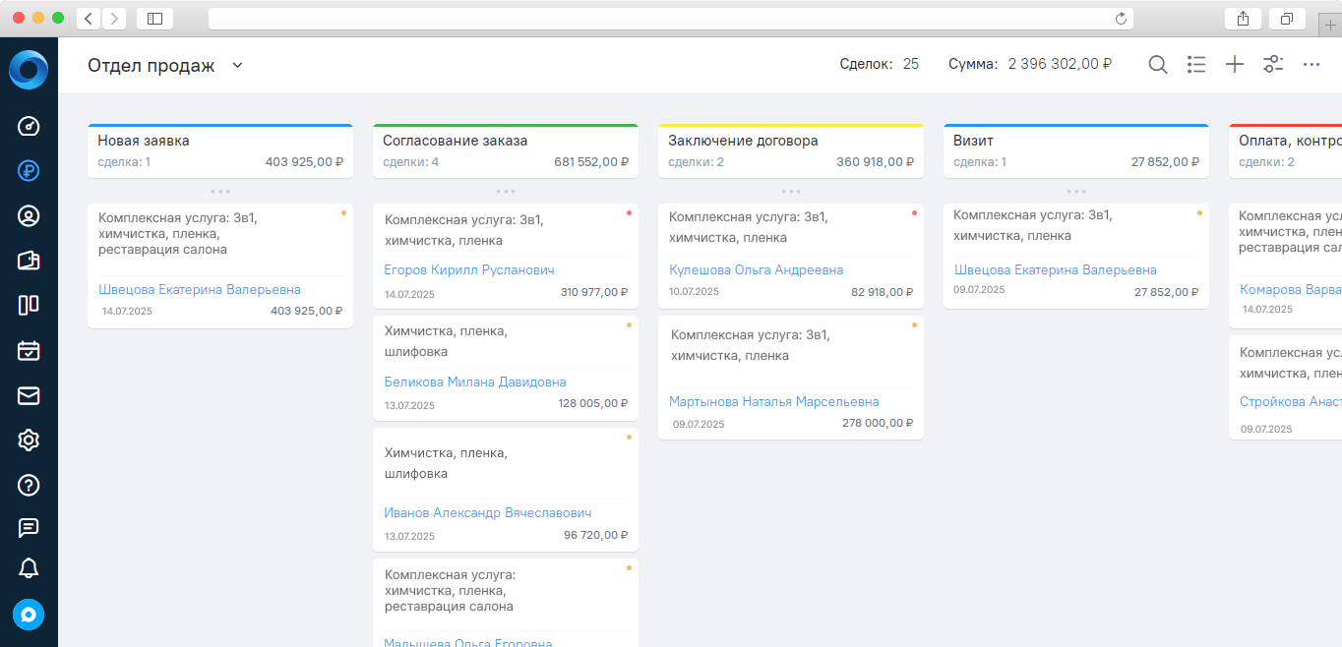Click the search magnifier icon in header
The height and width of the screenshot is (647, 1342).
point(1158,65)
